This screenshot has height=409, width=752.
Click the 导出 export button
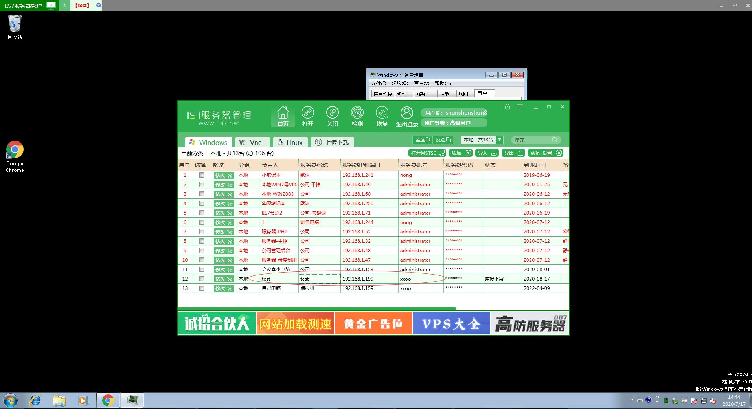513,153
